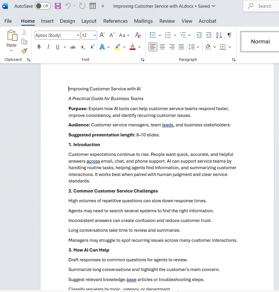Viewport: 279px width, 292px height.
Task: Open the highlight color picker arrow
Action: (x=124, y=47)
